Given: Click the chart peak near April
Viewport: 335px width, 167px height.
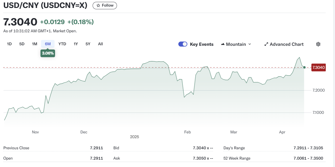Looking at the screenshot, I should click(x=299, y=57).
